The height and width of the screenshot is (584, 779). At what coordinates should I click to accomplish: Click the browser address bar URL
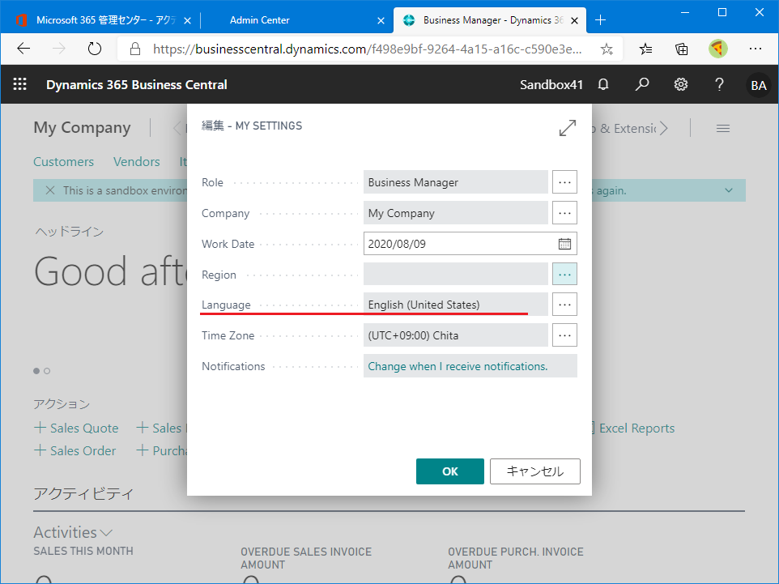[368, 49]
